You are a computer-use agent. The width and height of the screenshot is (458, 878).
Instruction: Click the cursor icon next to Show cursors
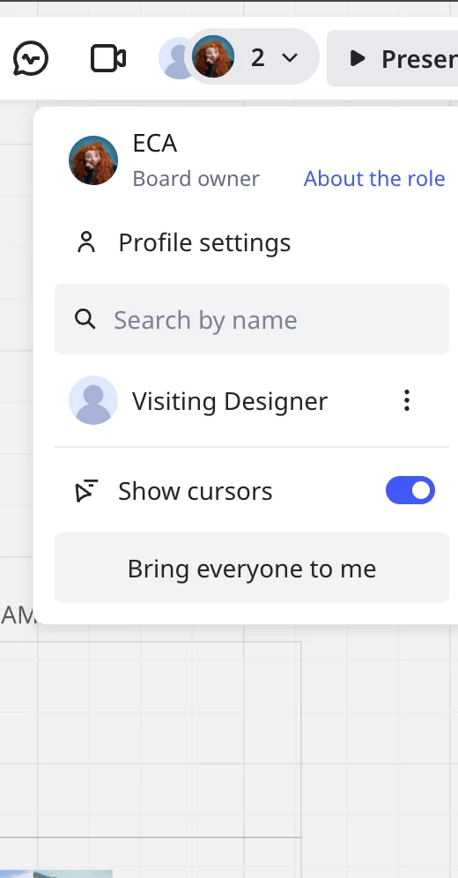point(86,490)
